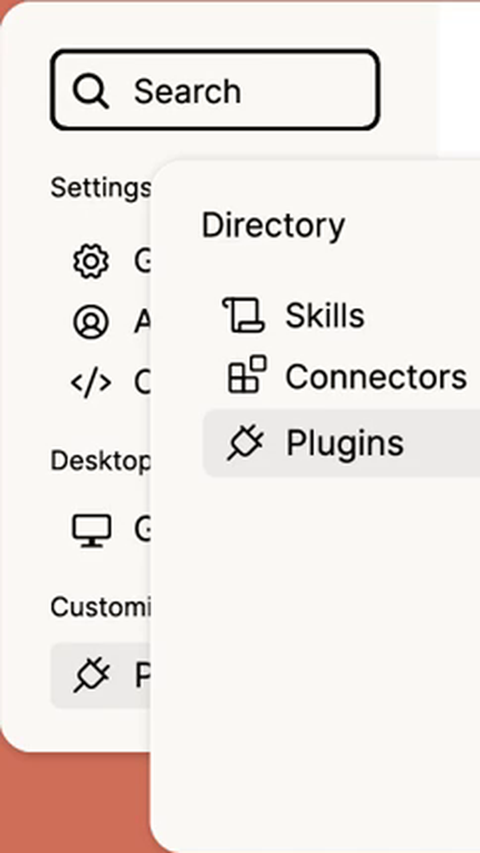Click the Desktop section label
This screenshot has width=480, height=853.
[x=100, y=461]
